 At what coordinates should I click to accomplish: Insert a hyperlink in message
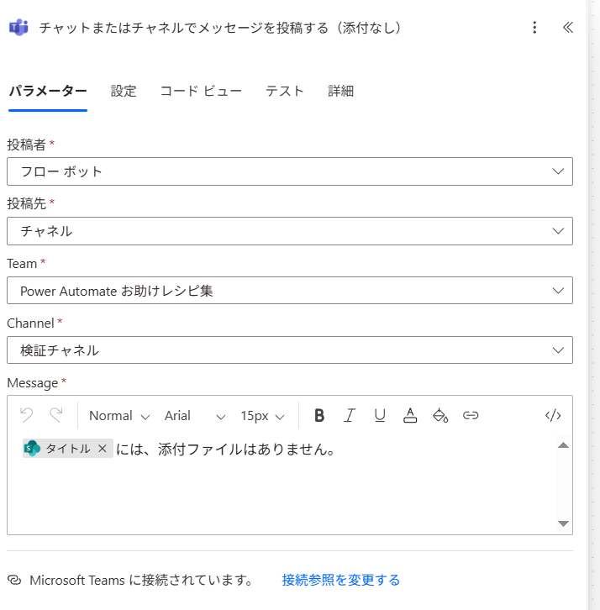(x=471, y=415)
